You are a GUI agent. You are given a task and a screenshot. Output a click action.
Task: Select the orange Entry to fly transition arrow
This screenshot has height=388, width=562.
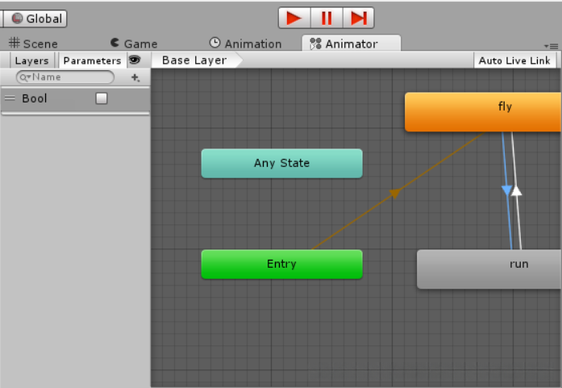pos(395,193)
